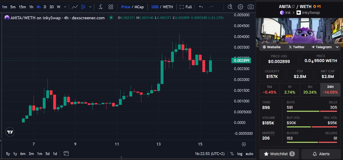The width and height of the screenshot is (343, 160).
Task: Set date range to 6m
Action: [x=23, y=154]
